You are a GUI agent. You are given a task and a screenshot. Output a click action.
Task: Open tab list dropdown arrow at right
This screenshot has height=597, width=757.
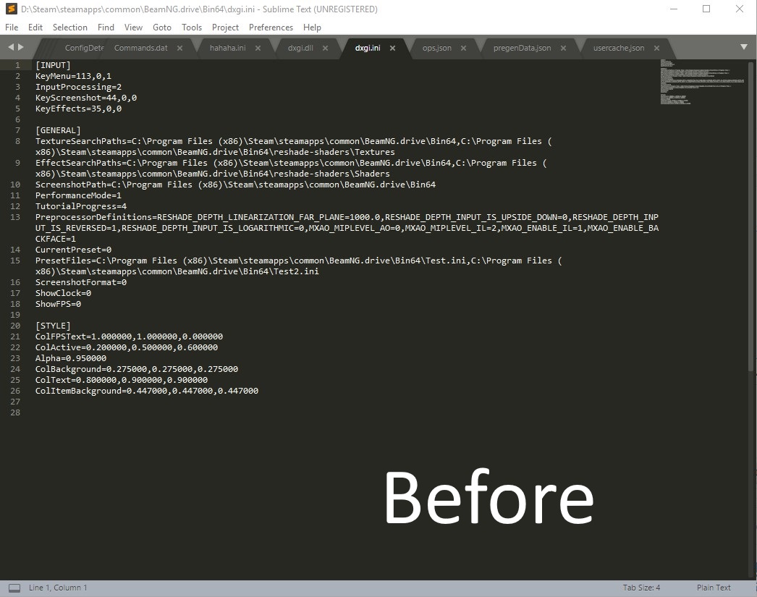pyautogui.click(x=743, y=47)
